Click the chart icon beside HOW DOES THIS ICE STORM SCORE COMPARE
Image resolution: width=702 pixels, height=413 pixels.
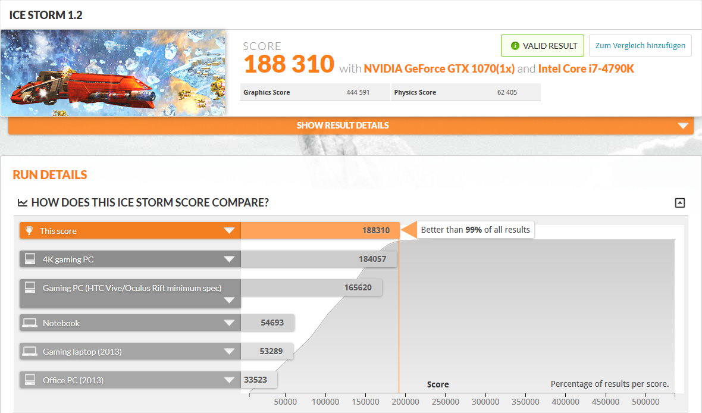tap(23, 202)
